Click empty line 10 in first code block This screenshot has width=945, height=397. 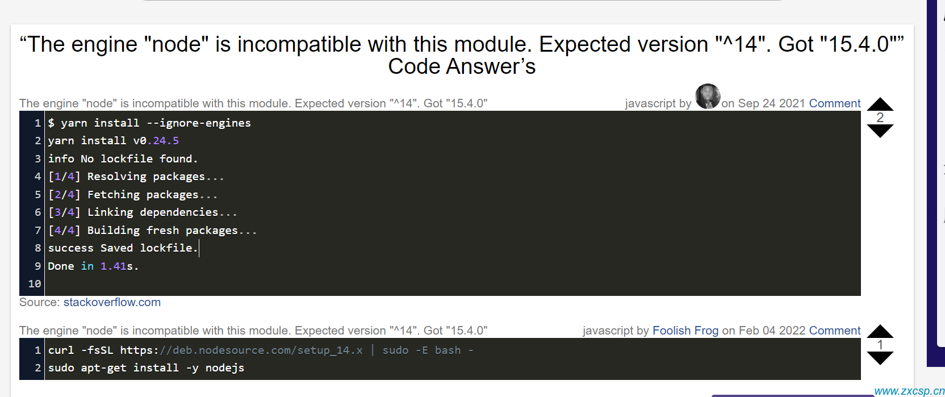pyautogui.click(x=453, y=284)
